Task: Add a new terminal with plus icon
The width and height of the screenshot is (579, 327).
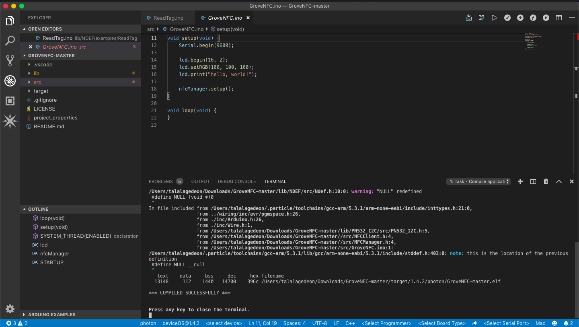Action: [x=520, y=181]
